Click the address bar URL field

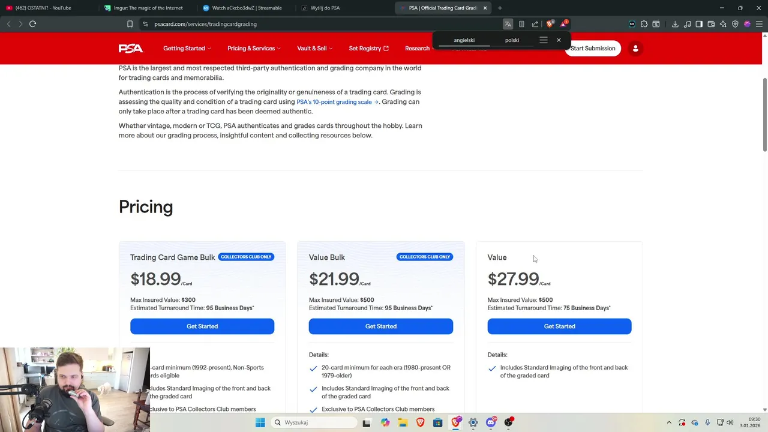(x=324, y=24)
